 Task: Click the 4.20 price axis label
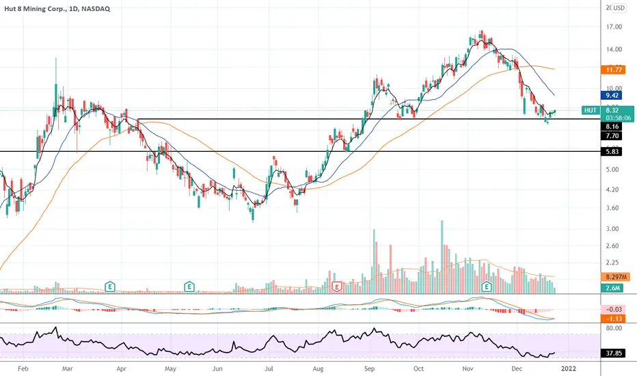tap(612, 189)
